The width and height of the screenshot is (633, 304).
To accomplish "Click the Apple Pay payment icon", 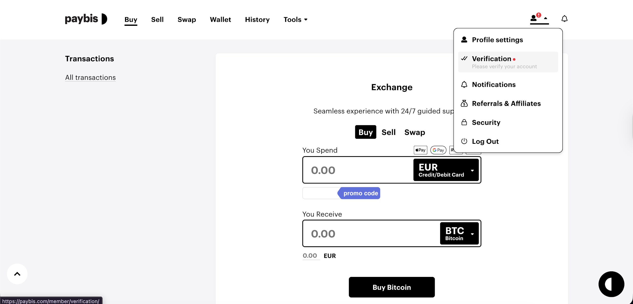I will point(420,150).
